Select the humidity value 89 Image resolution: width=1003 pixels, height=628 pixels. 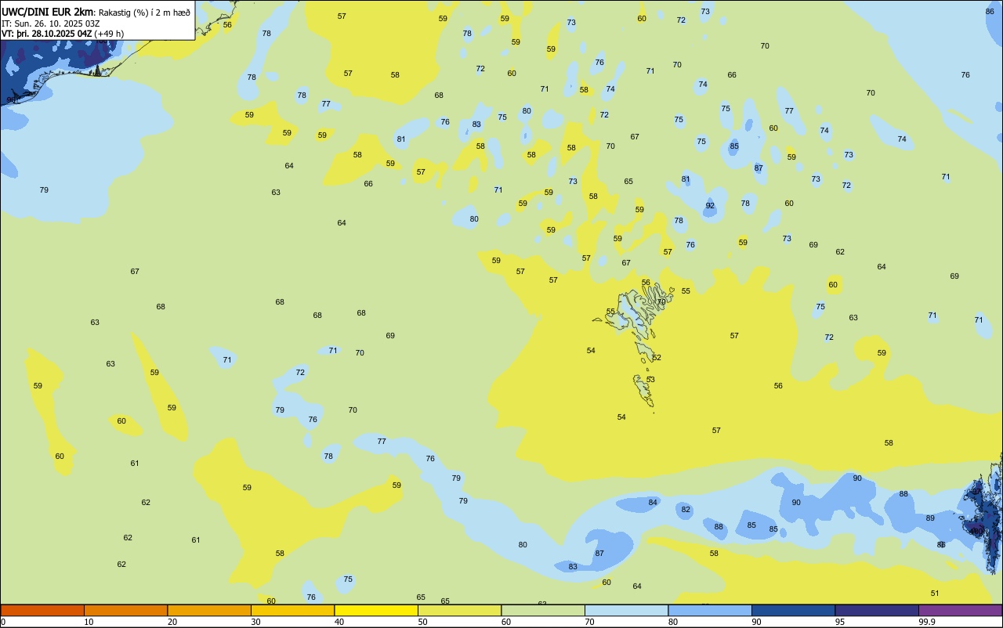[930, 518]
